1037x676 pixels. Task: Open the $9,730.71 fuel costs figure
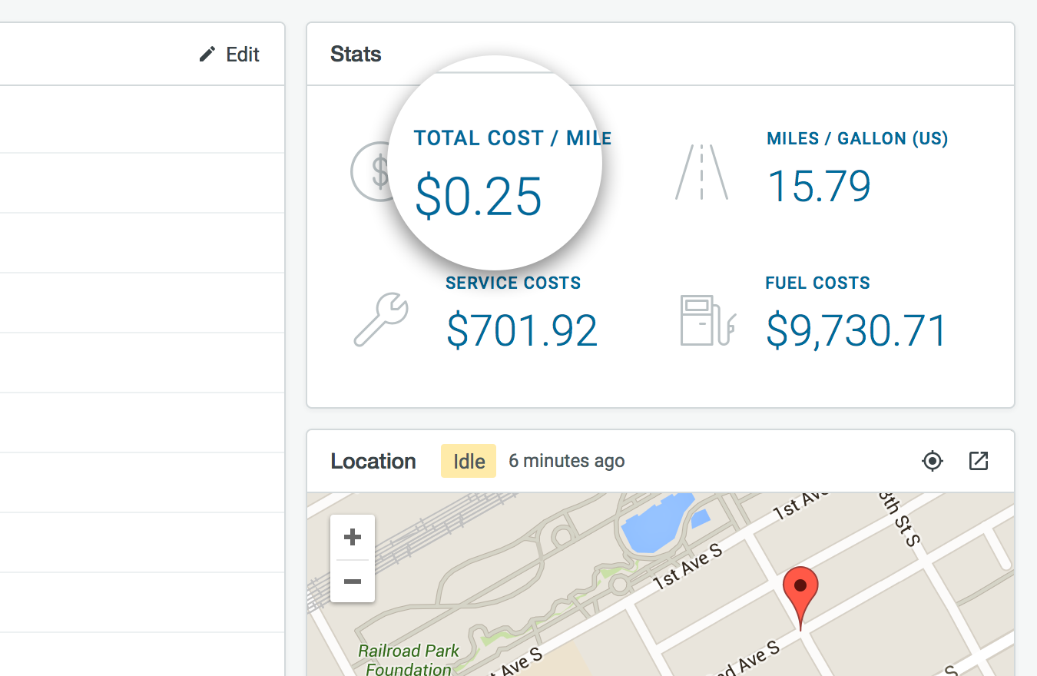856,331
